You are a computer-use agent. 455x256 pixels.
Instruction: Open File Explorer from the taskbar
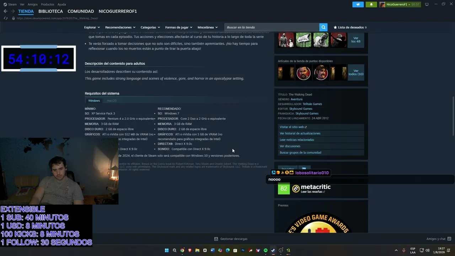pos(197,250)
